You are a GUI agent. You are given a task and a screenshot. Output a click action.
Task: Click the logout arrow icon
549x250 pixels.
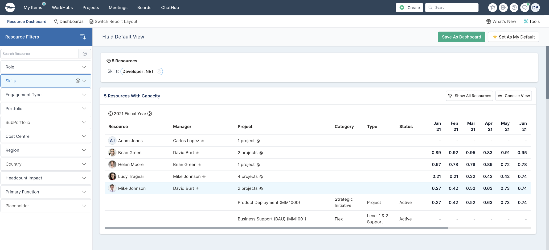coord(503,7)
